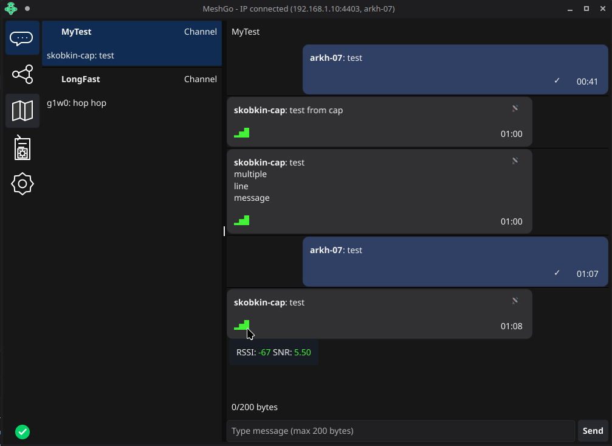Click the 'multiple' line in the multiline message

250,175
